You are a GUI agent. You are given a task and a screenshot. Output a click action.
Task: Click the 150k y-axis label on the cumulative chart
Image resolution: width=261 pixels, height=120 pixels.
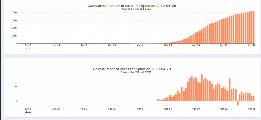[x=14, y=20]
